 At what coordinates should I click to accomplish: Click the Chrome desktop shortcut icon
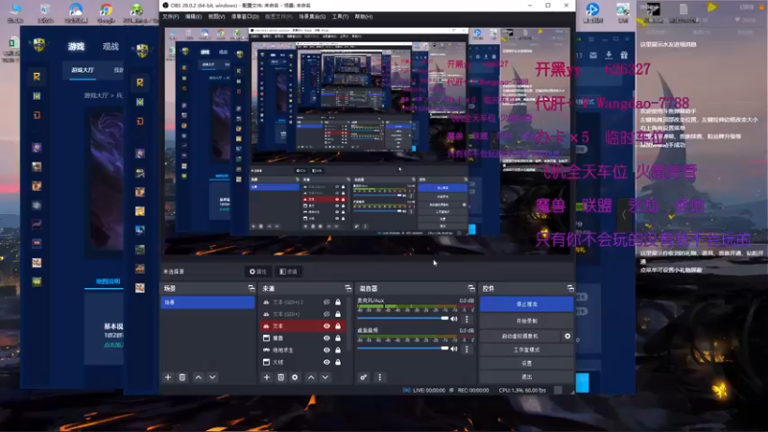tap(106, 11)
